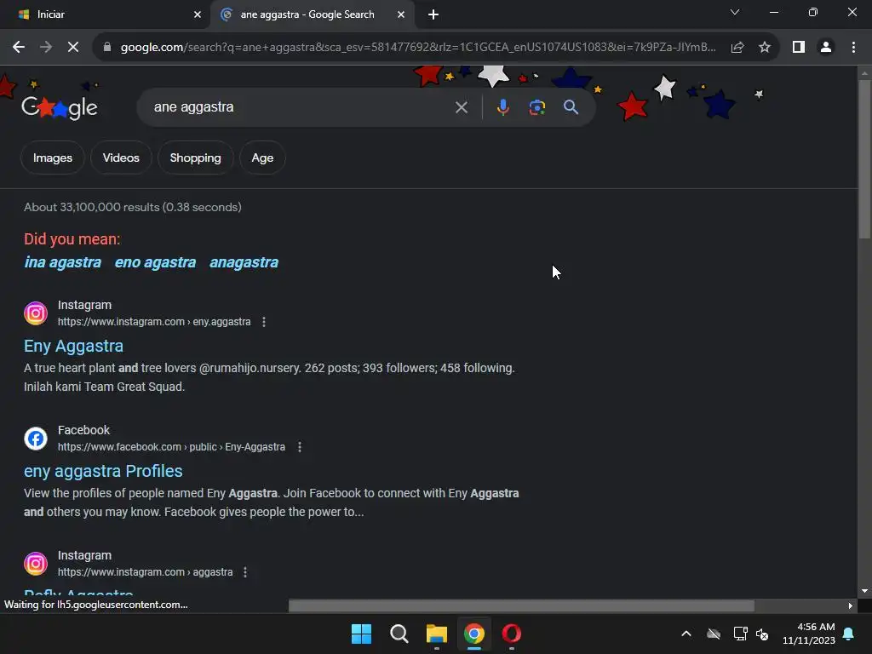
Task: Clear the search box text
Action: click(462, 107)
